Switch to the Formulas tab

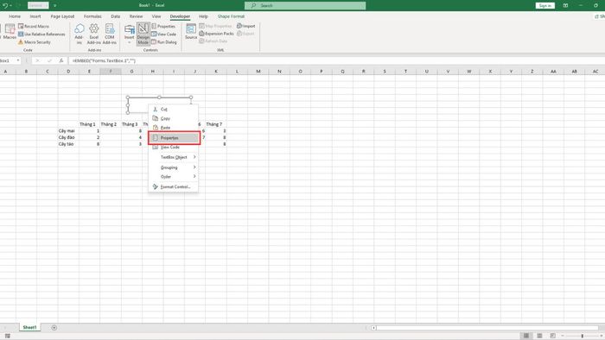tap(92, 16)
